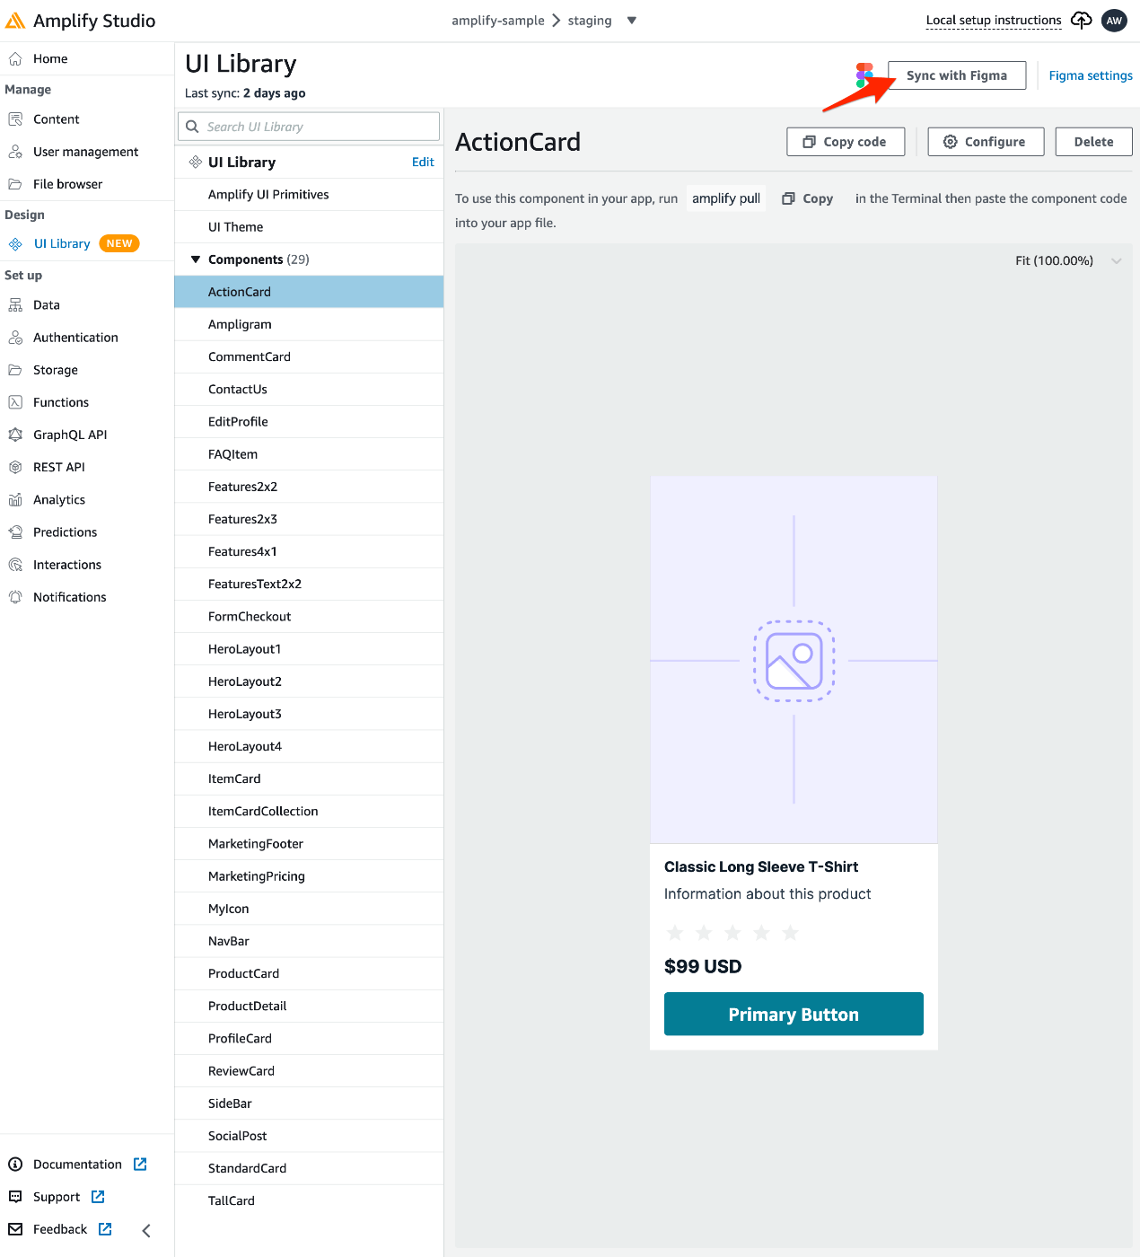The image size is (1140, 1257).
Task: Select the ContactUs component
Action: (x=309, y=389)
